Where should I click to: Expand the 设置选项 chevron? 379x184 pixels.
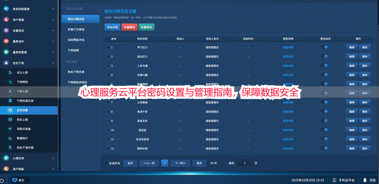[x=53, y=30]
